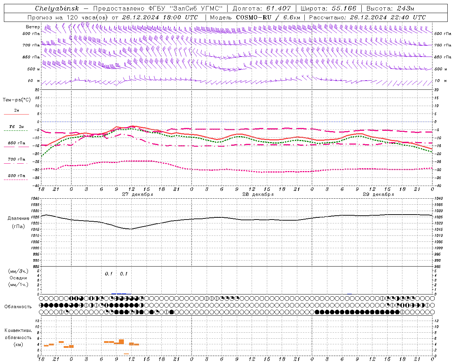The width and height of the screenshot is (453, 362).
Task: Select the '(мм/3ч.)' precipitation unit label
Action: [18, 271]
